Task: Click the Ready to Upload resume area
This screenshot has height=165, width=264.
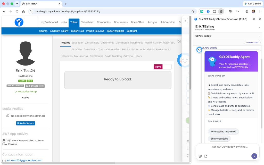Action: coord(118,80)
